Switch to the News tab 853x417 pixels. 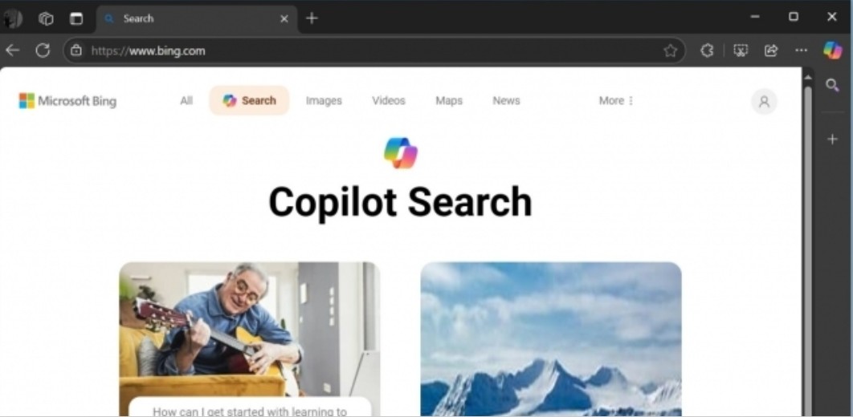point(506,100)
